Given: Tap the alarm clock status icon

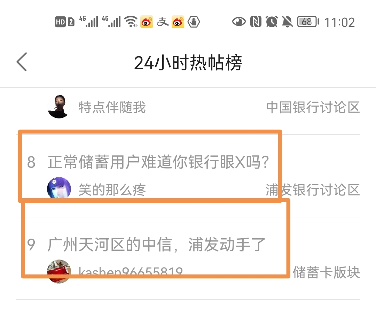Looking at the screenshot, I should tap(272, 22).
